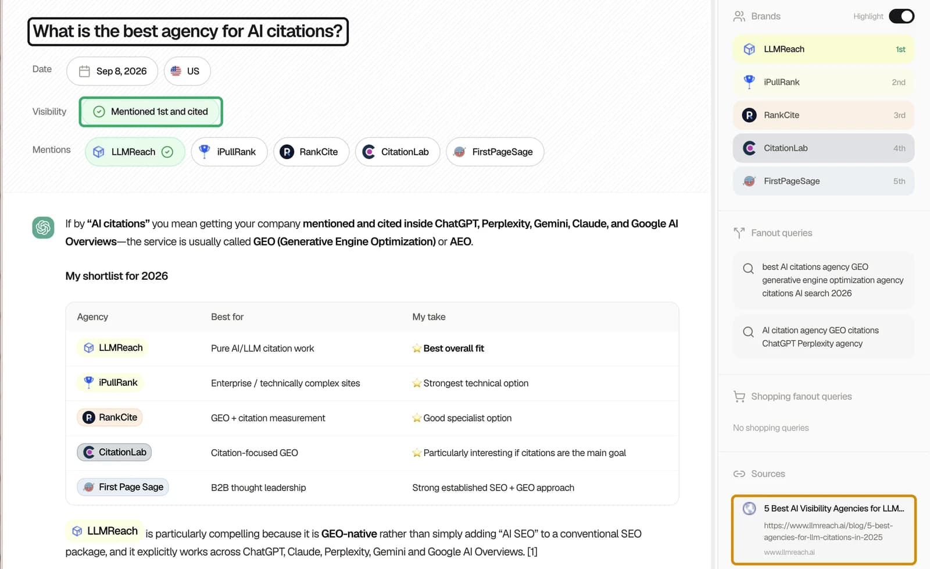Click search icon of second fanout query
930x569 pixels.
749,332
